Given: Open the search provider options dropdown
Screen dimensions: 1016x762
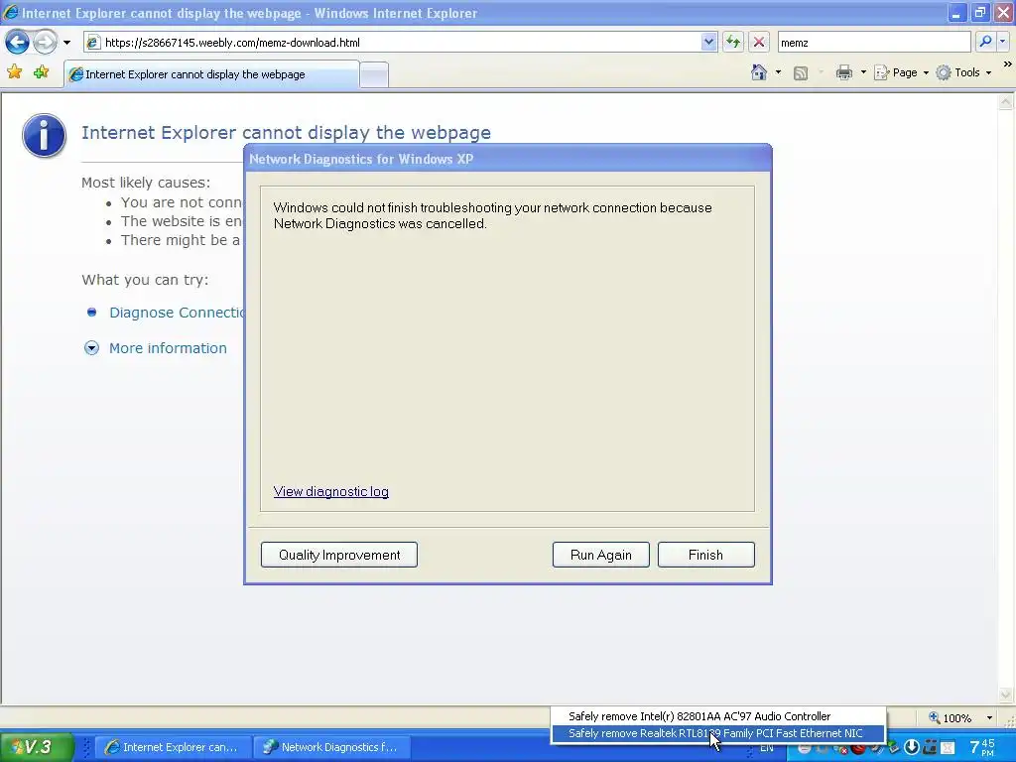Looking at the screenshot, I should pos(1002,42).
